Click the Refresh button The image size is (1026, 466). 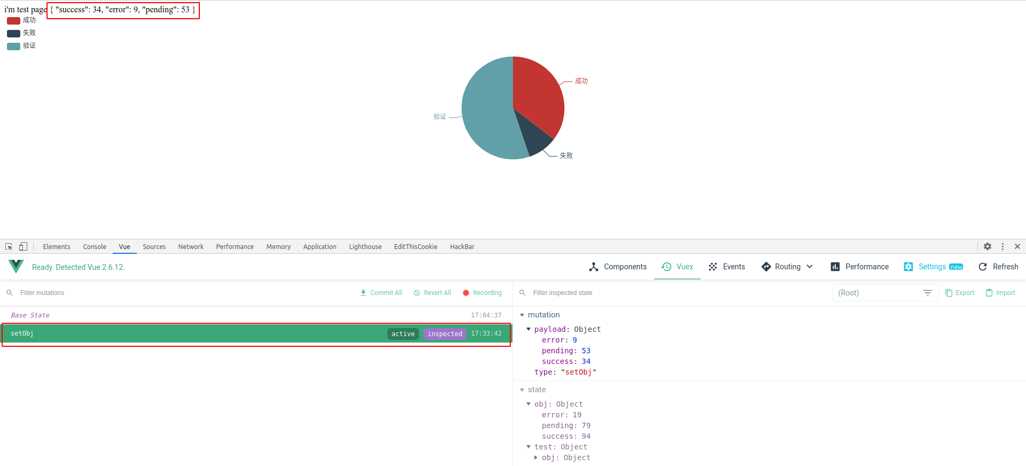998,267
